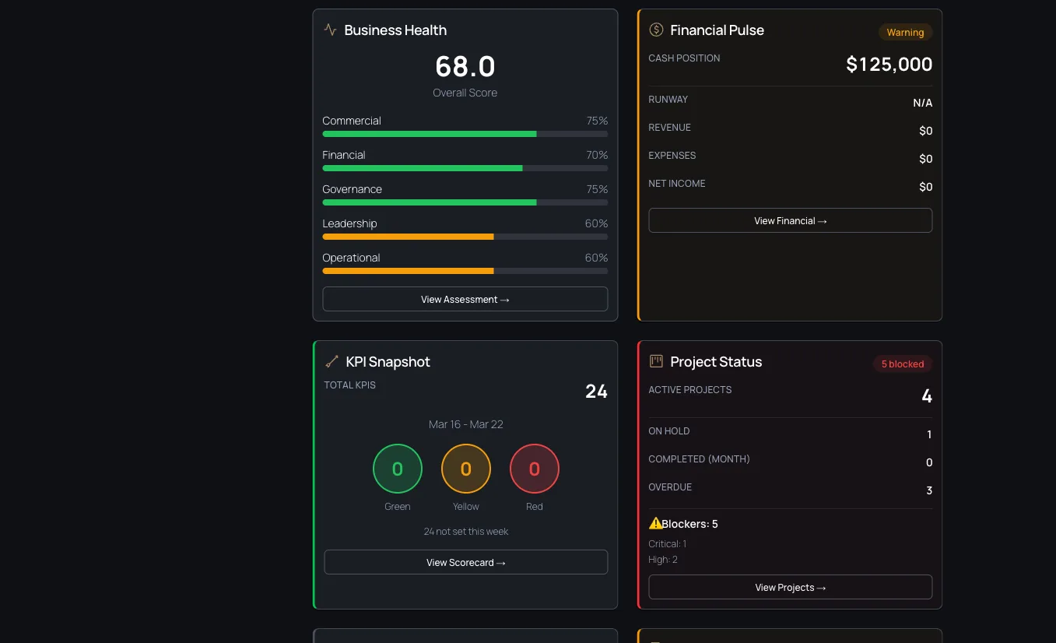Open View Projects
Screen dimensions: 1056x643
[x=790, y=587]
